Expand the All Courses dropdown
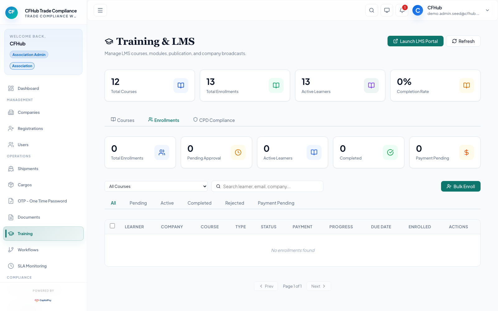This screenshot has width=498, height=311. [x=156, y=186]
